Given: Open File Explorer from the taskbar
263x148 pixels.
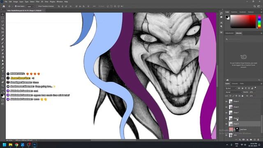Looking at the screenshot, I should [10, 145].
